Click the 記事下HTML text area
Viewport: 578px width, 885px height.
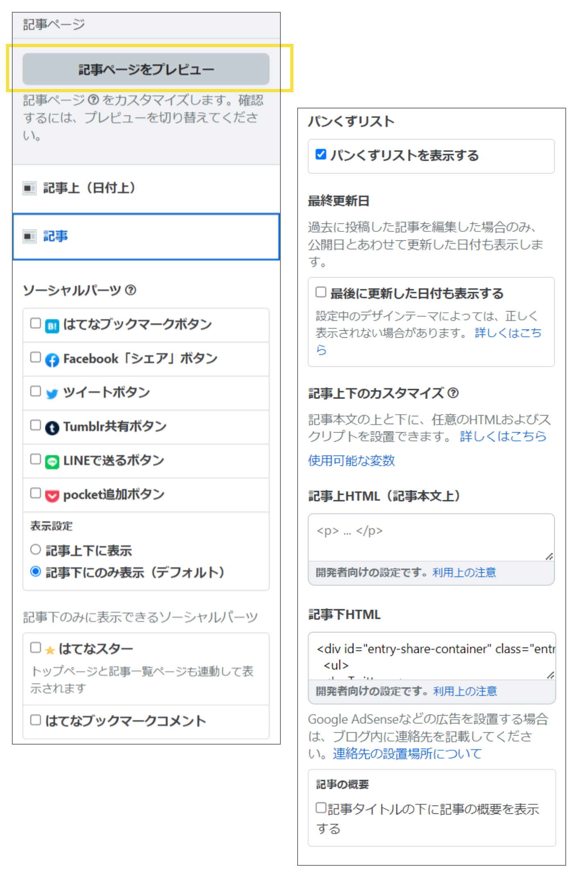pos(432,656)
